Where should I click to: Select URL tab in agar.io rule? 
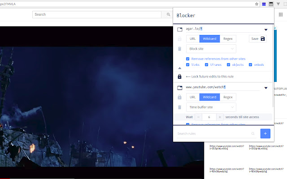[193, 39]
